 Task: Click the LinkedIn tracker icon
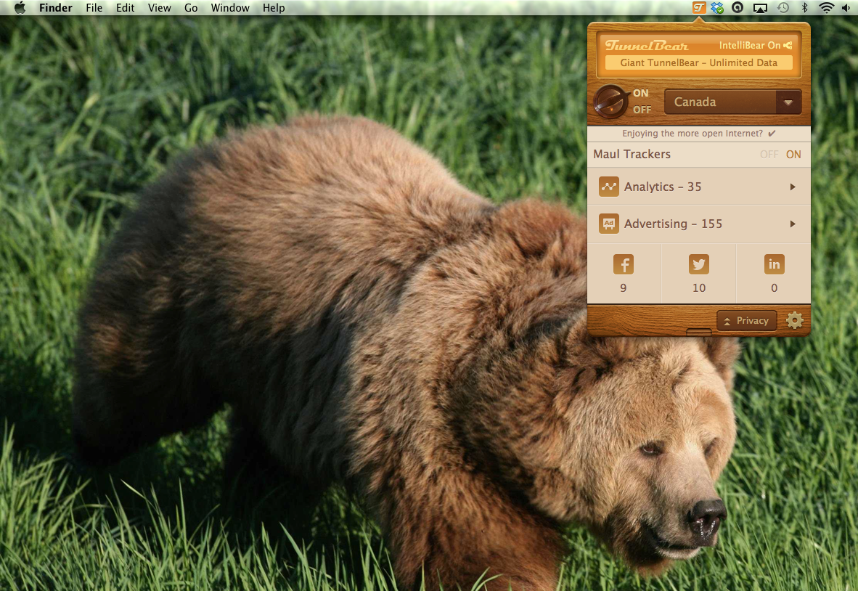coord(774,264)
